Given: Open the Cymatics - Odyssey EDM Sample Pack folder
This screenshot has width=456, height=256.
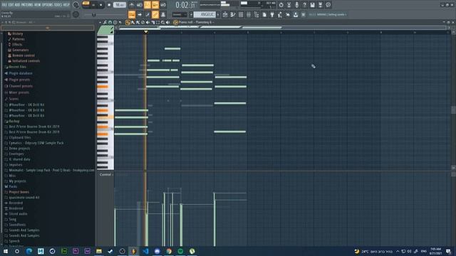Looking at the screenshot, I should click(x=36, y=143).
